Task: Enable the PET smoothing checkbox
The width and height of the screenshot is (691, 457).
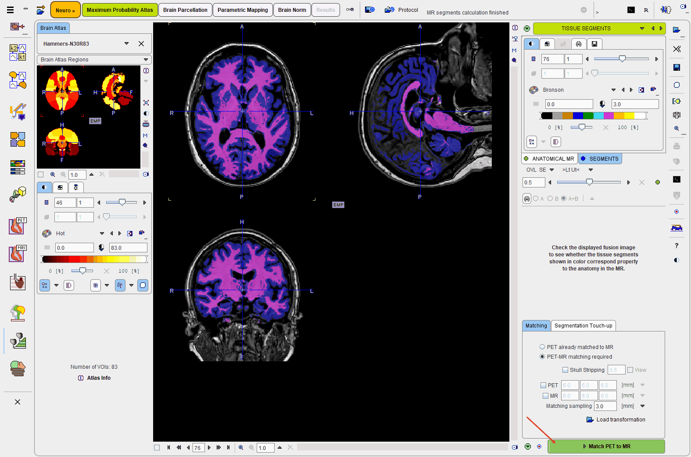Action: [543, 385]
